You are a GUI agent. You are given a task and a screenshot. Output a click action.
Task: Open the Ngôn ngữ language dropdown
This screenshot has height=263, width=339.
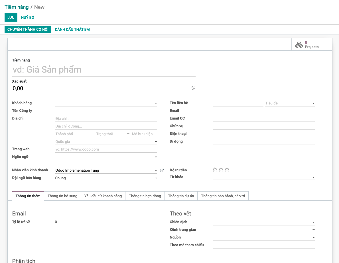(x=156, y=157)
